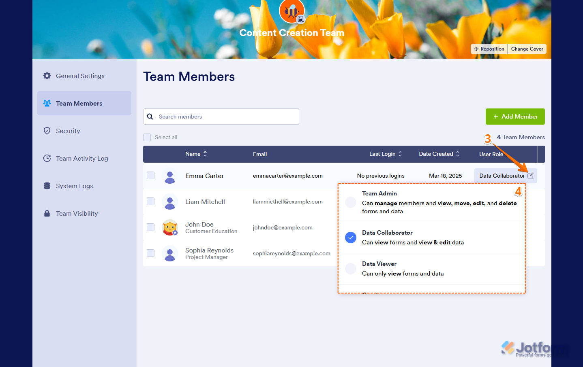Check the Select all checkbox
The image size is (583, 367).
click(147, 137)
